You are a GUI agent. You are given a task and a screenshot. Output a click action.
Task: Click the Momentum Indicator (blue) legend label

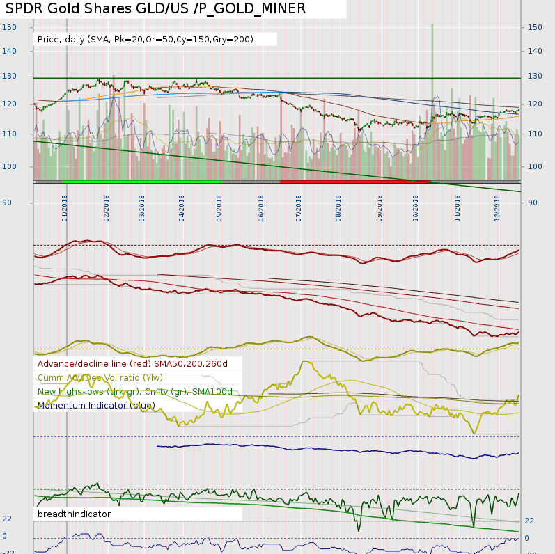96,405
